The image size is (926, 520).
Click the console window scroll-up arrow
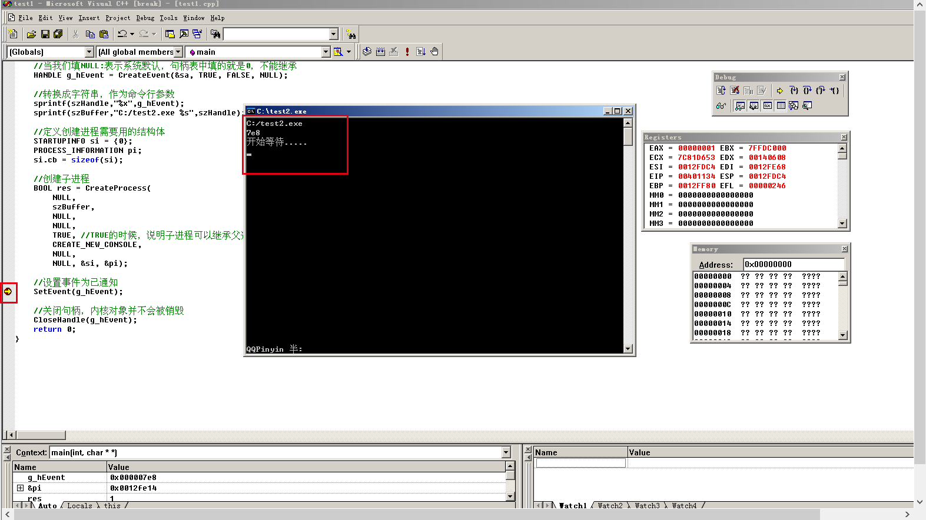click(x=628, y=123)
